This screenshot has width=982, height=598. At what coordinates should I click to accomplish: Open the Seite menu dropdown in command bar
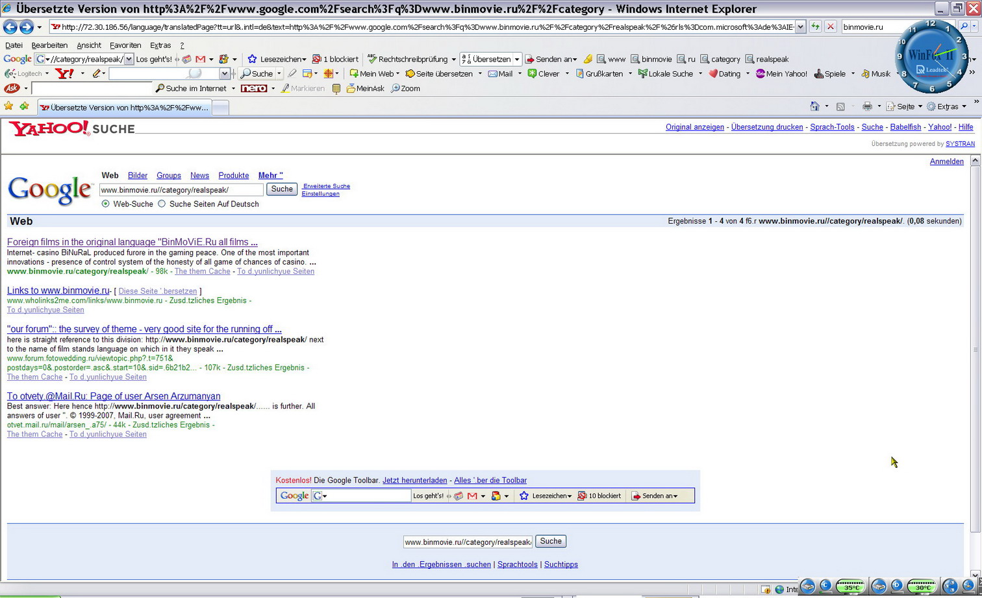(920, 106)
